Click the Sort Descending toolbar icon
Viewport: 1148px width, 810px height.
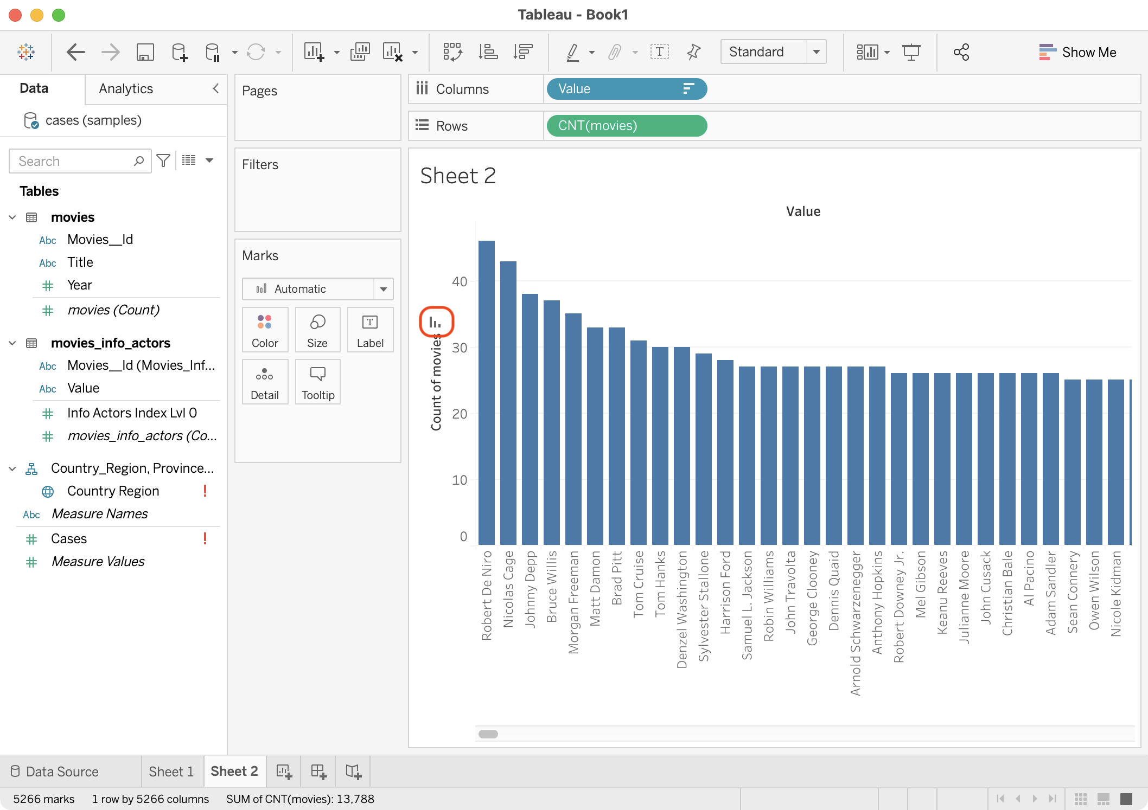pos(523,52)
